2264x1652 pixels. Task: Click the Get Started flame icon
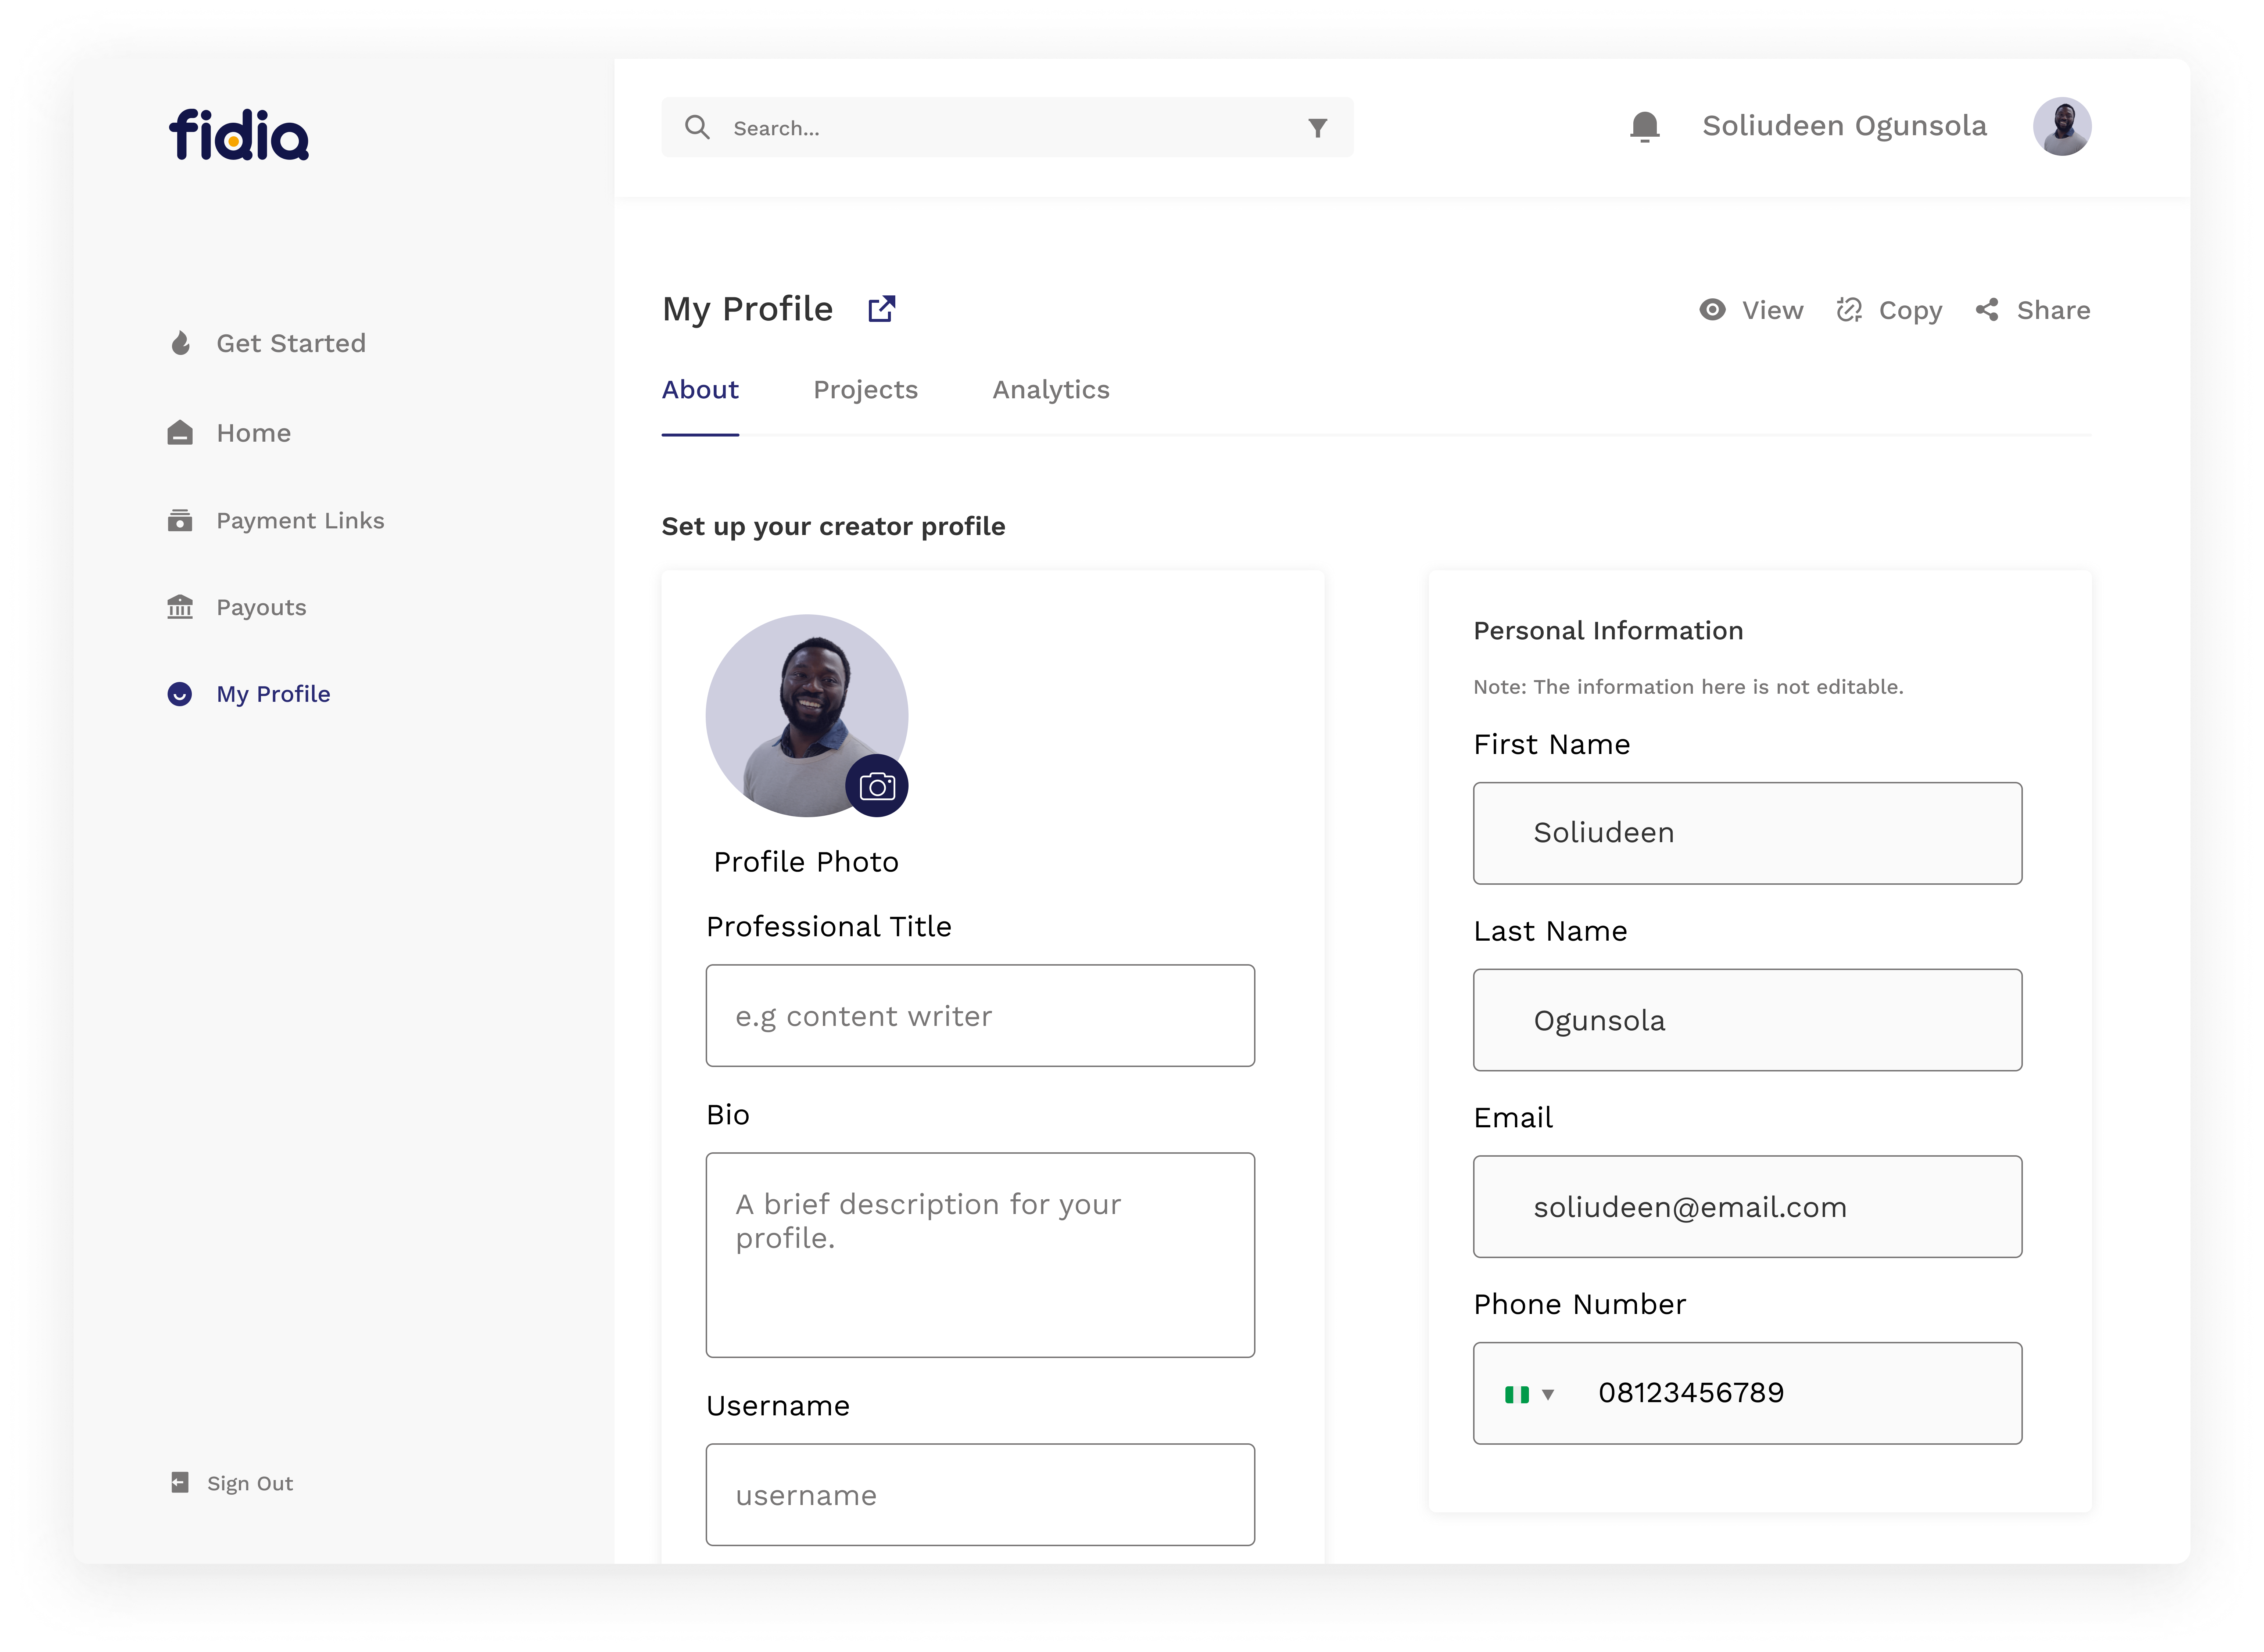point(180,343)
